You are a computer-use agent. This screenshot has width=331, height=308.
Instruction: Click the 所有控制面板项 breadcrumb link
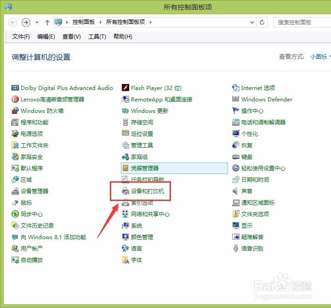(126, 22)
